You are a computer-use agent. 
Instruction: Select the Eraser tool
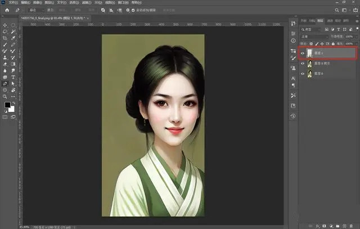5,64
